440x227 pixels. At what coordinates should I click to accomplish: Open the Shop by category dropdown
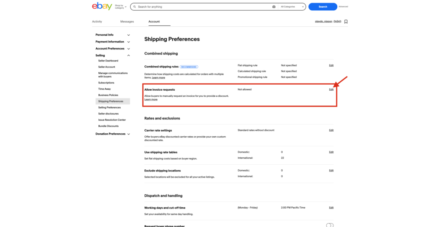121,7
